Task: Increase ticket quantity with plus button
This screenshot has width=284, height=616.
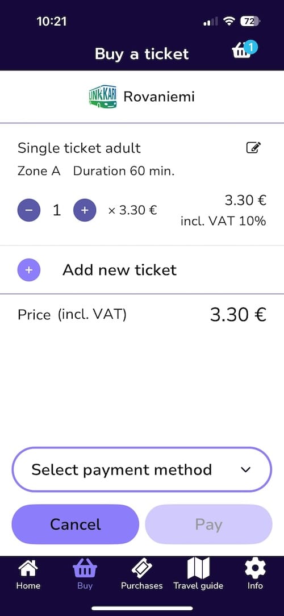Action: (85, 210)
